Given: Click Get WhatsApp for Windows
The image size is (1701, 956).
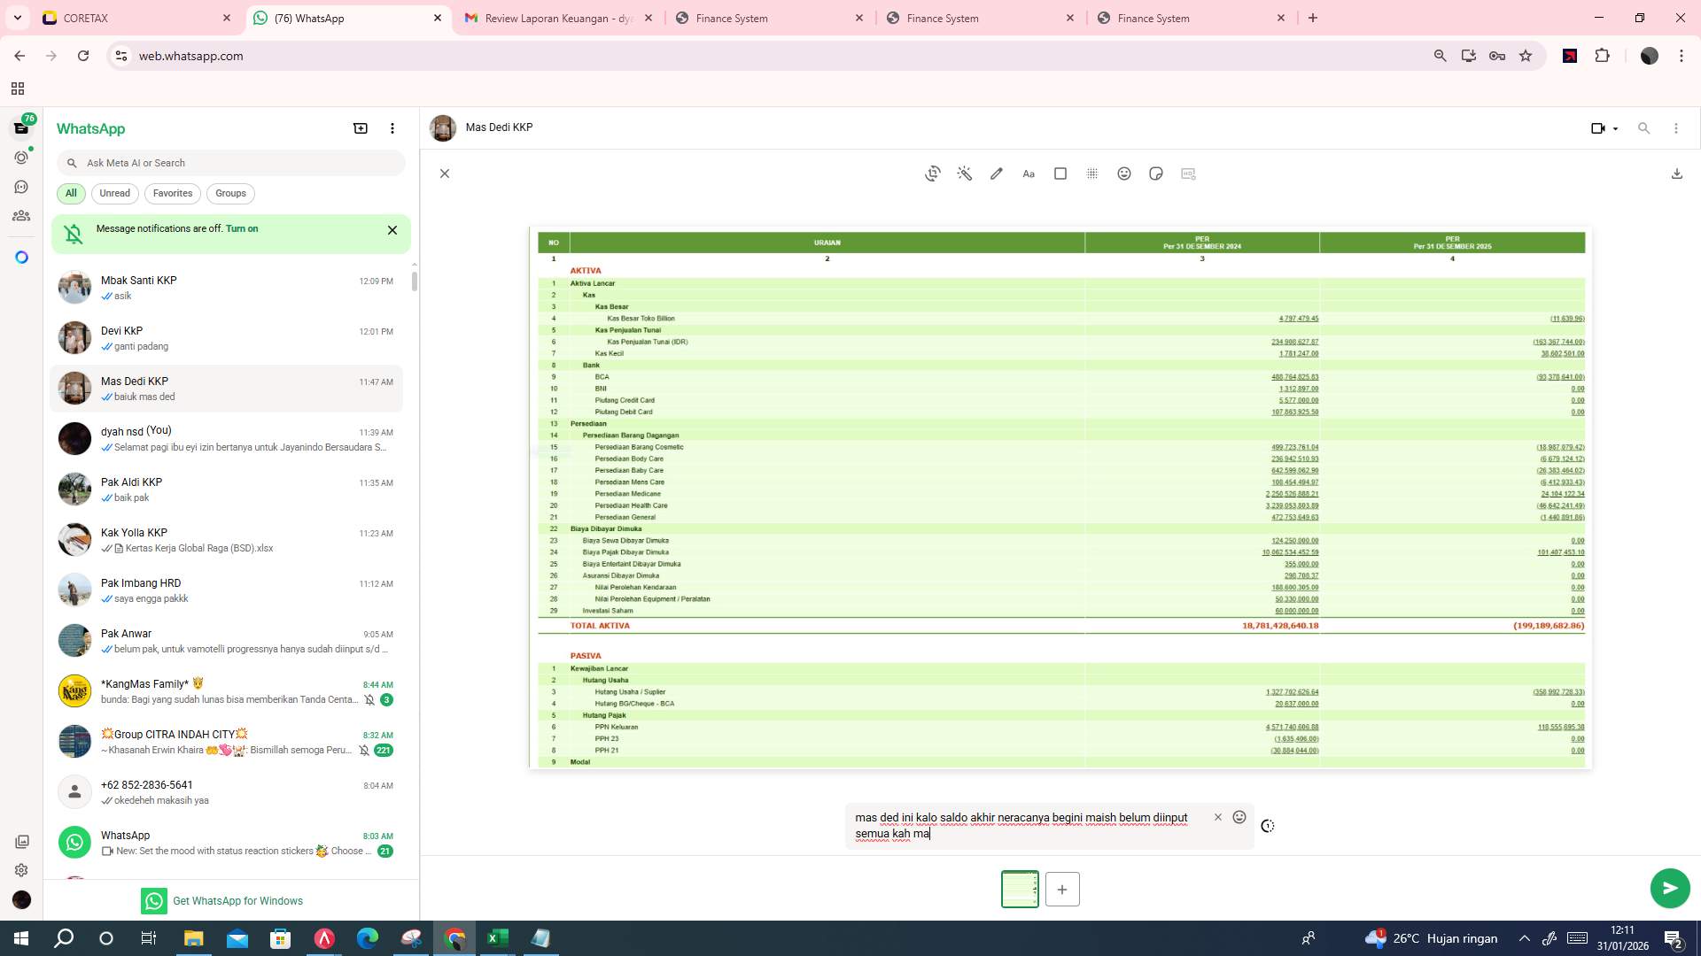Looking at the screenshot, I should (237, 900).
